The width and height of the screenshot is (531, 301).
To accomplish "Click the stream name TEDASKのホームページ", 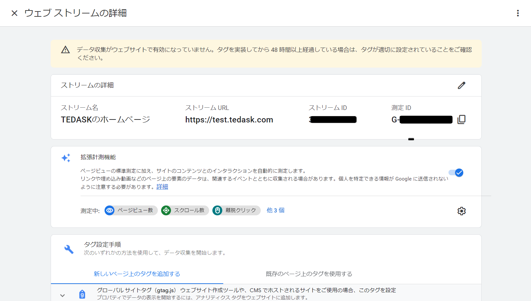I will tap(105, 120).
